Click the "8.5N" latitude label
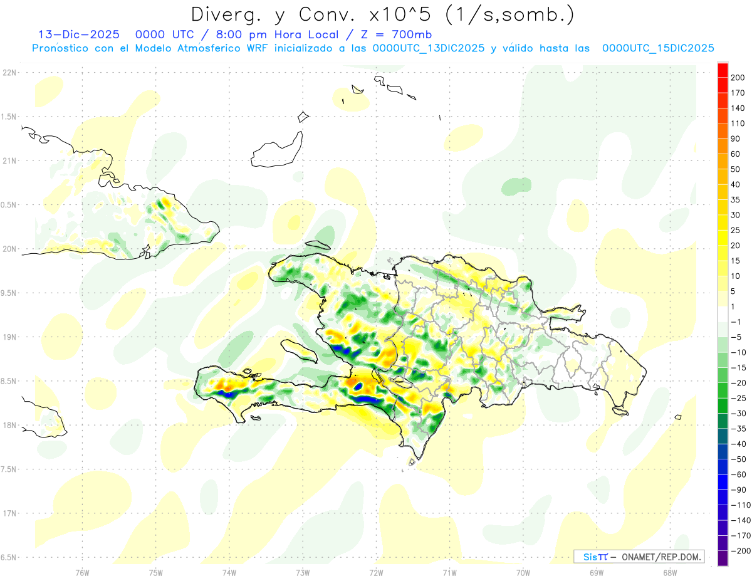Image resolution: width=752 pixels, height=581 pixels. tap(9, 381)
